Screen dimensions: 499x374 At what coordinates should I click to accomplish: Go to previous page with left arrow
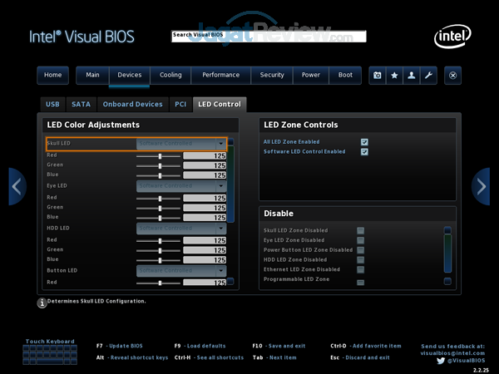point(17,186)
